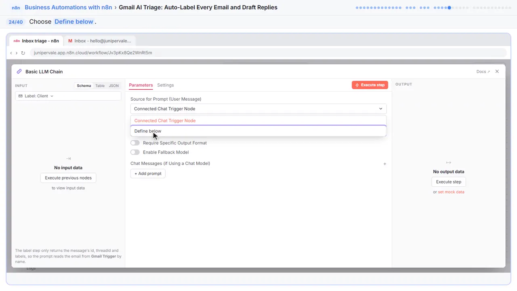Viewport: 517px width, 291px height.
Task: Click the plus icon next to Chat Messages
Action: 385,164
